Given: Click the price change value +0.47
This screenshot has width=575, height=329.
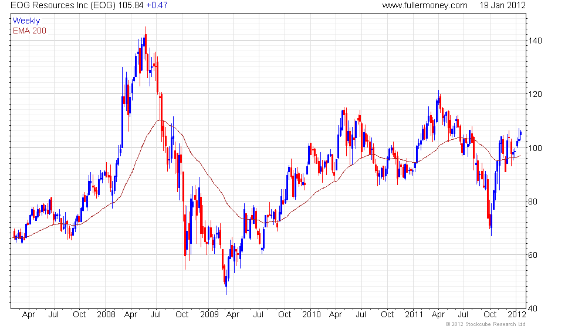Looking at the screenshot, I should (x=157, y=5).
